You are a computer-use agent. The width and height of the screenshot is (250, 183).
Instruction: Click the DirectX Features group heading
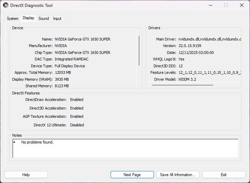pyautogui.click(x=26, y=93)
